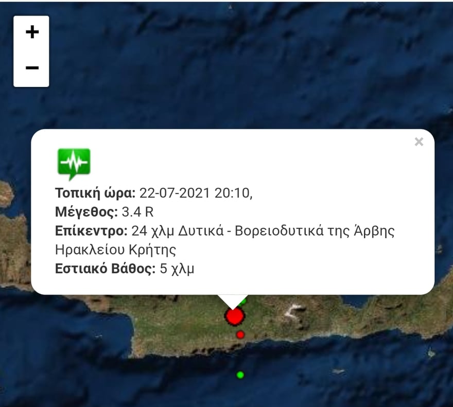Zoom in on the map

(x=31, y=32)
